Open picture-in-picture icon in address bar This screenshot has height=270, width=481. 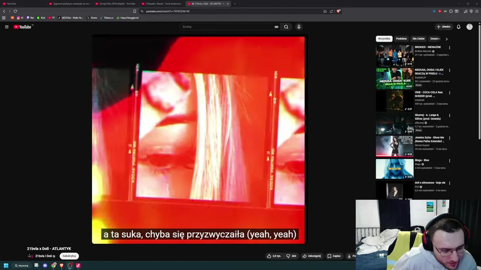(325, 11)
